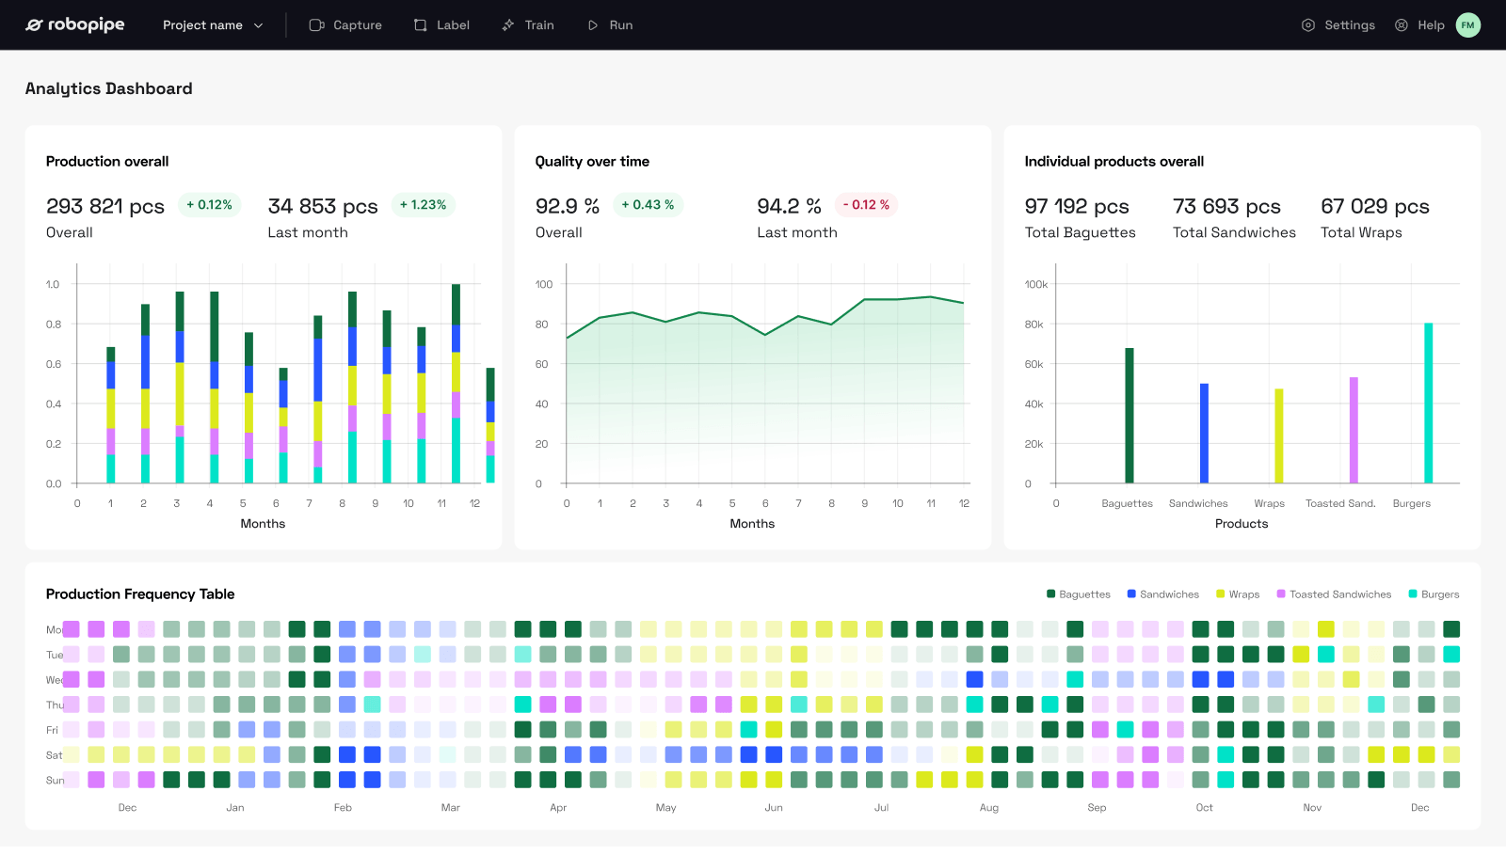1506x855 pixels.
Task: Click the - 0.12 % quality badge
Action: [x=866, y=205]
